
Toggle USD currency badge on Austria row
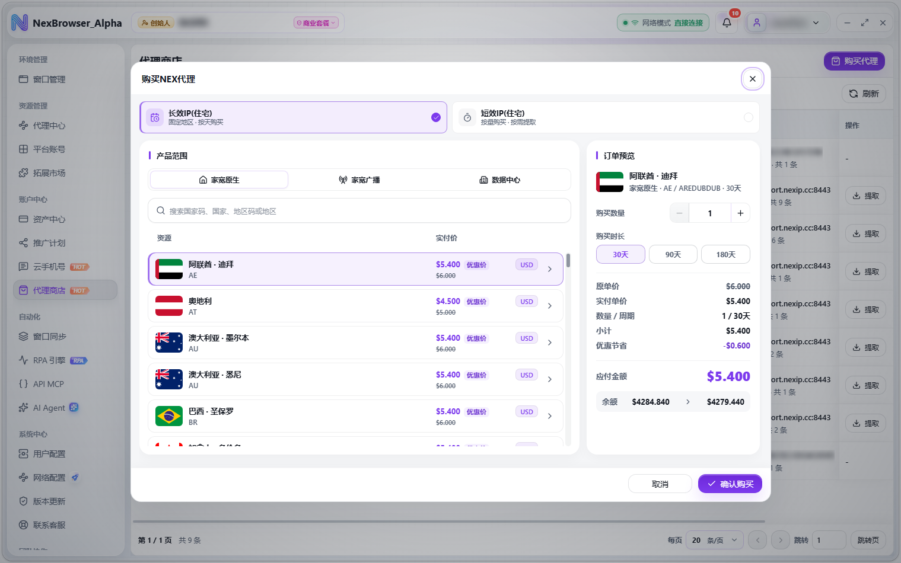click(x=527, y=302)
